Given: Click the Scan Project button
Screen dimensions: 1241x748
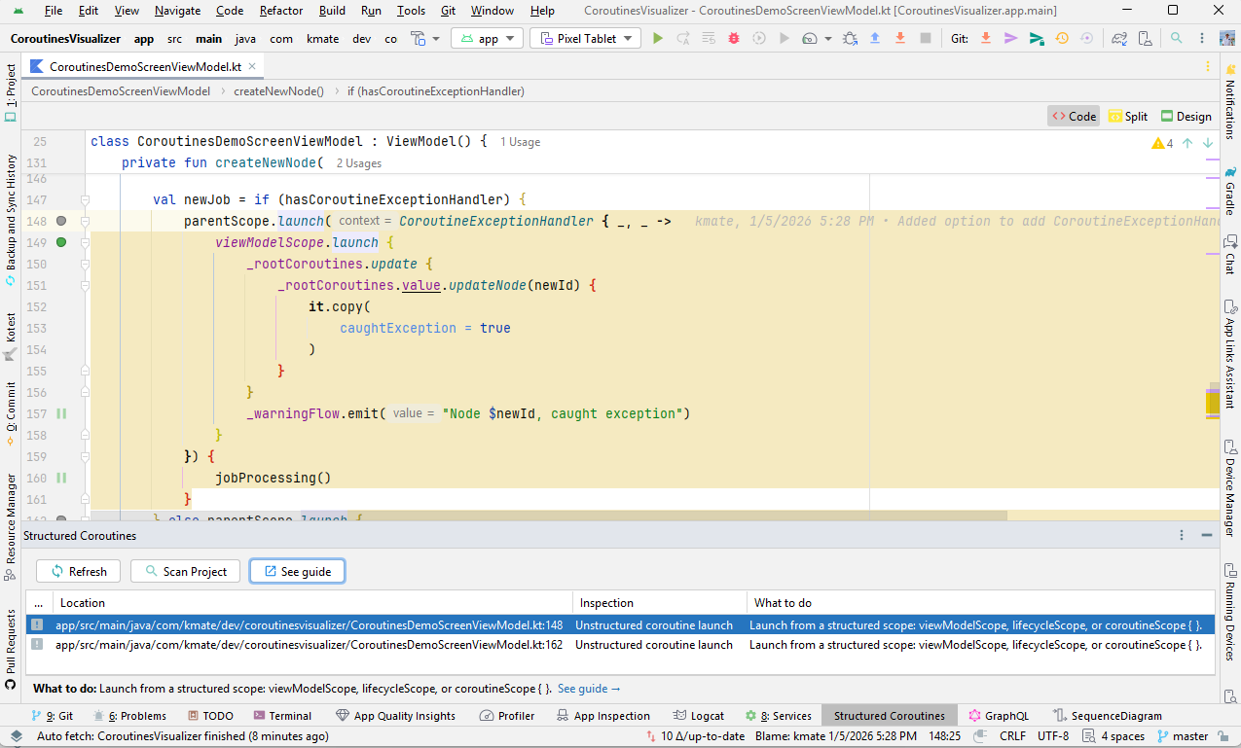Looking at the screenshot, I should click(185, 571).
